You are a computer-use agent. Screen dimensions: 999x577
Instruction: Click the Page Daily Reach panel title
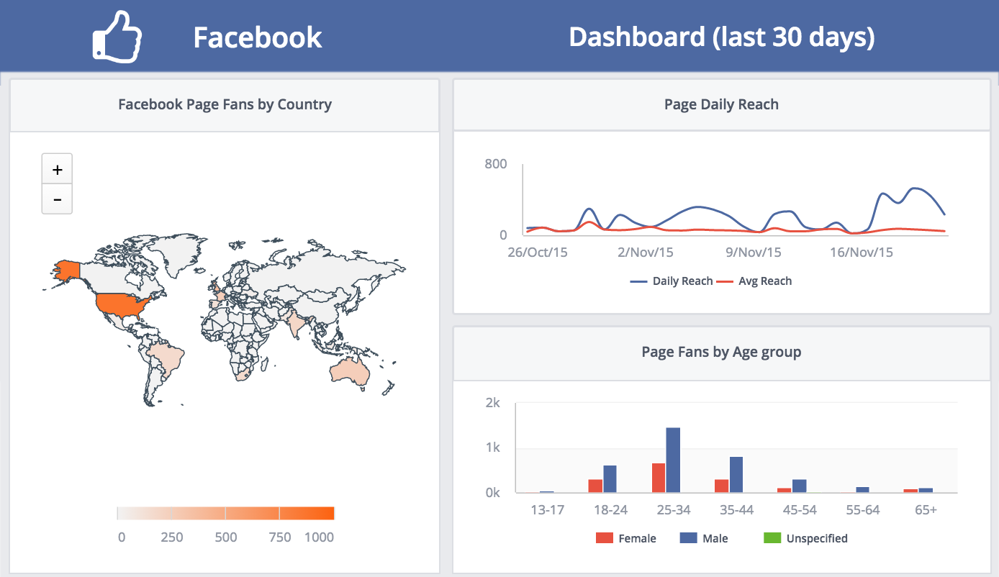click(721, 104)
